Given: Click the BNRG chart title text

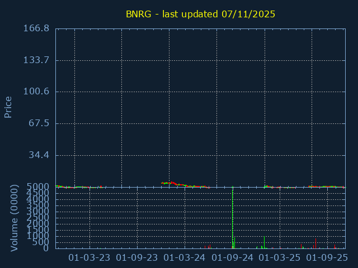Looking at the screenshot, I should point(200,14).
